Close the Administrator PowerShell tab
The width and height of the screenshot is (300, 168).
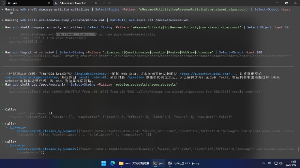point(96,3)
